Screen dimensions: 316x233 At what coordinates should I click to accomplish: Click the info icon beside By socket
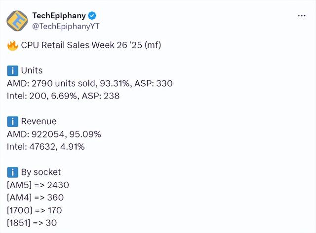pyautogui.click(x=12, y=172)
